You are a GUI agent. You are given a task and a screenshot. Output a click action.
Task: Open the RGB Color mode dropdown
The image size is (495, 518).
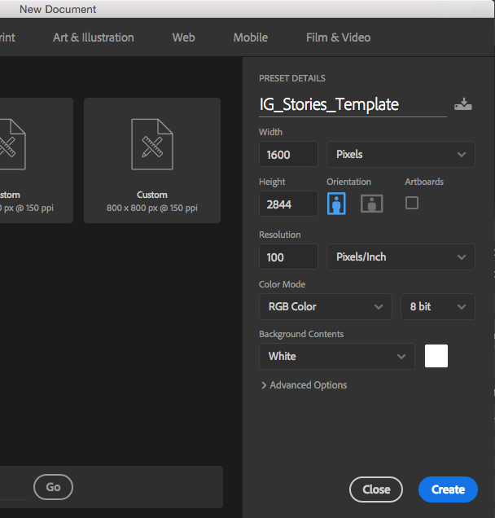326,306
